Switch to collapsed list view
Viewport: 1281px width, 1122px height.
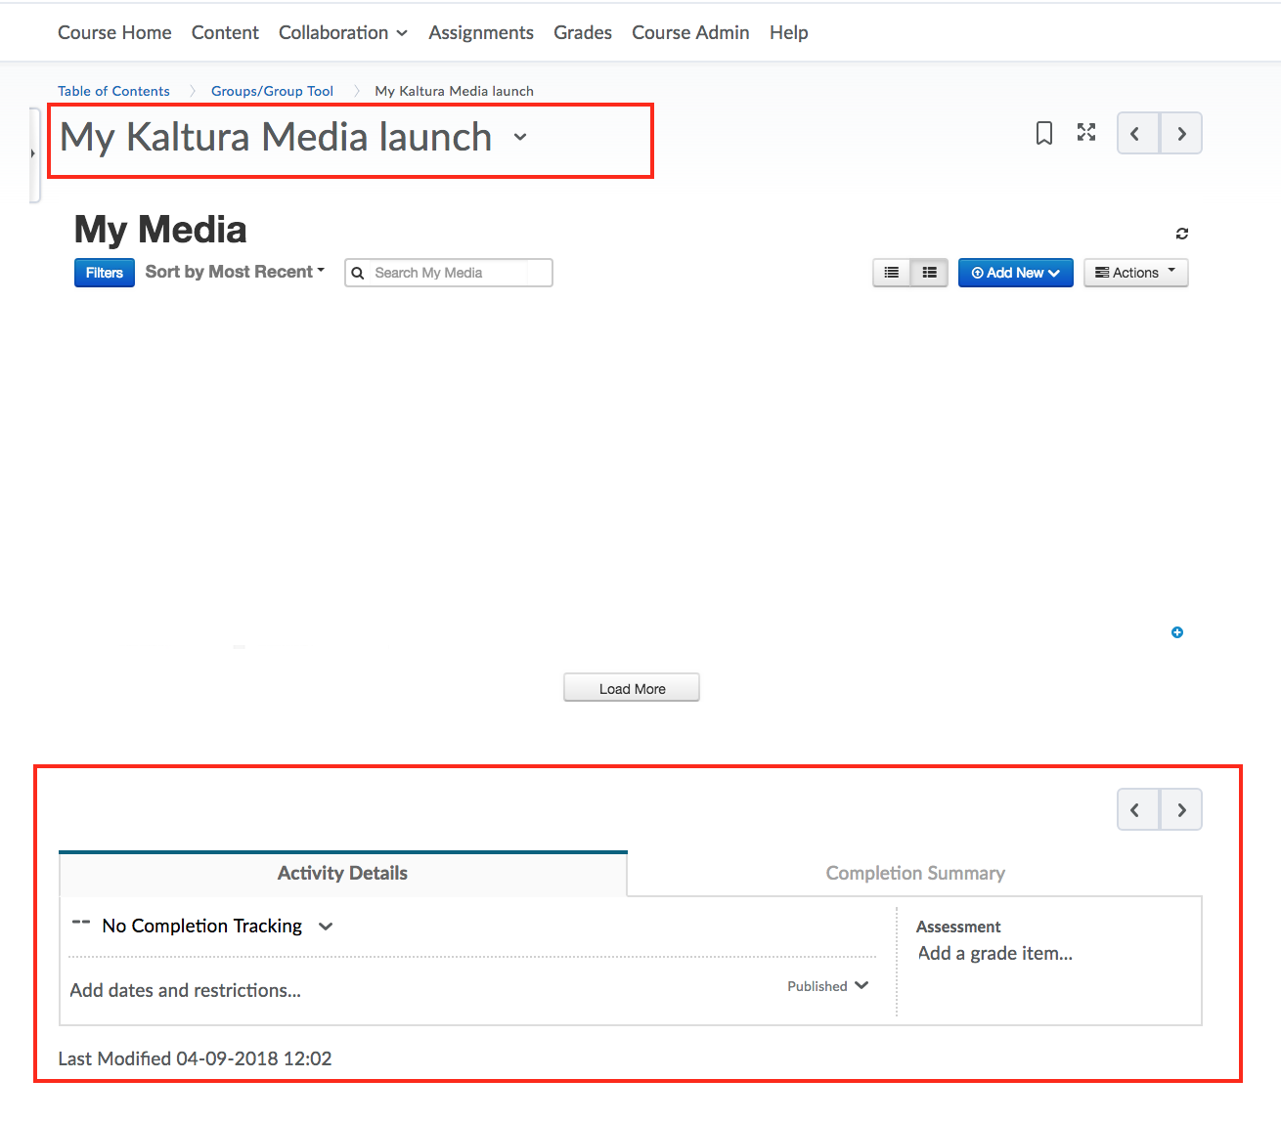pos(891,273)
